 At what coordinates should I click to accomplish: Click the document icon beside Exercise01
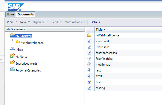point(89,47)
